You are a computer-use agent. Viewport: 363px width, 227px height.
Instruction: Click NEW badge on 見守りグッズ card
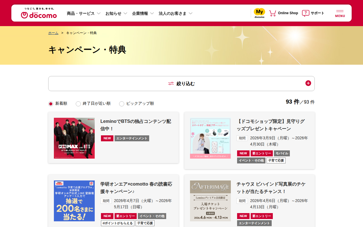(243, 154)
